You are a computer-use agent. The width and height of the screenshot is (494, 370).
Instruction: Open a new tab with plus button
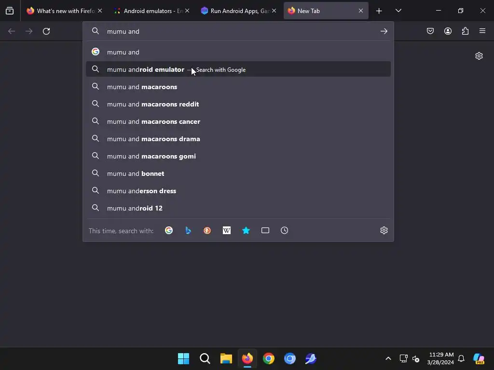coord(379,11)
